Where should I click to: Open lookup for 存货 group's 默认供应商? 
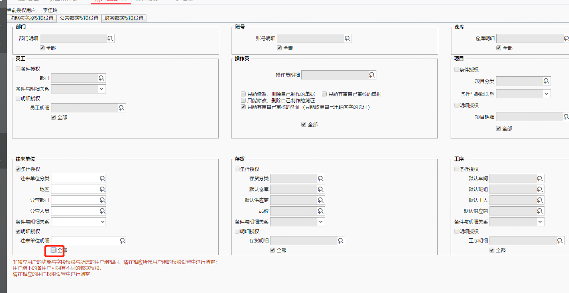(321, 200)
